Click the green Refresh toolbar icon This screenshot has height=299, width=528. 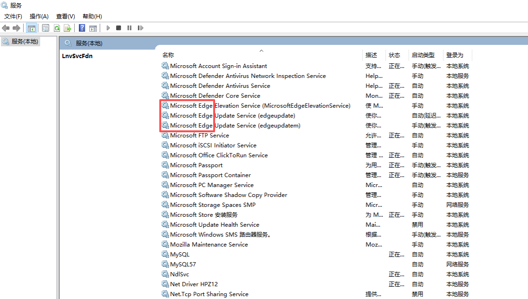point(57,28)
